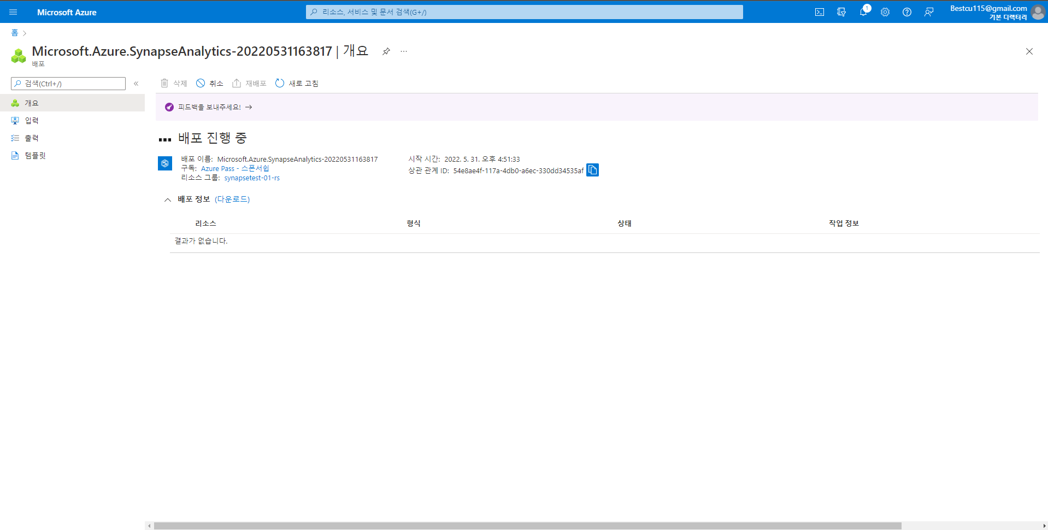Click the deployment resource cube icon

tap(165, 163)
